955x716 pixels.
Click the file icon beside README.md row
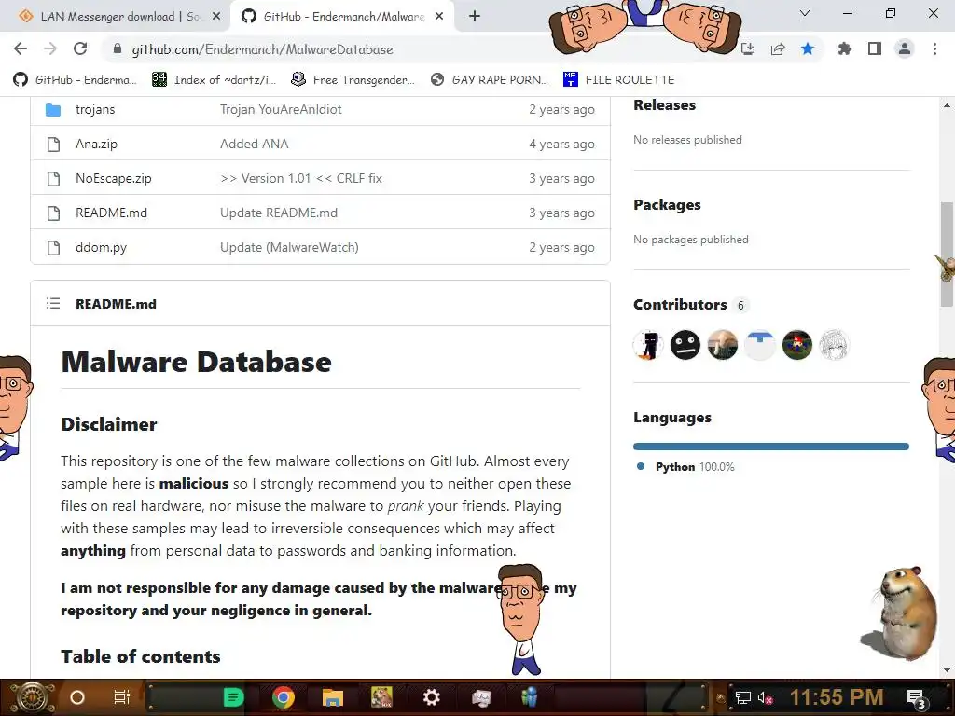click(53, 213)
